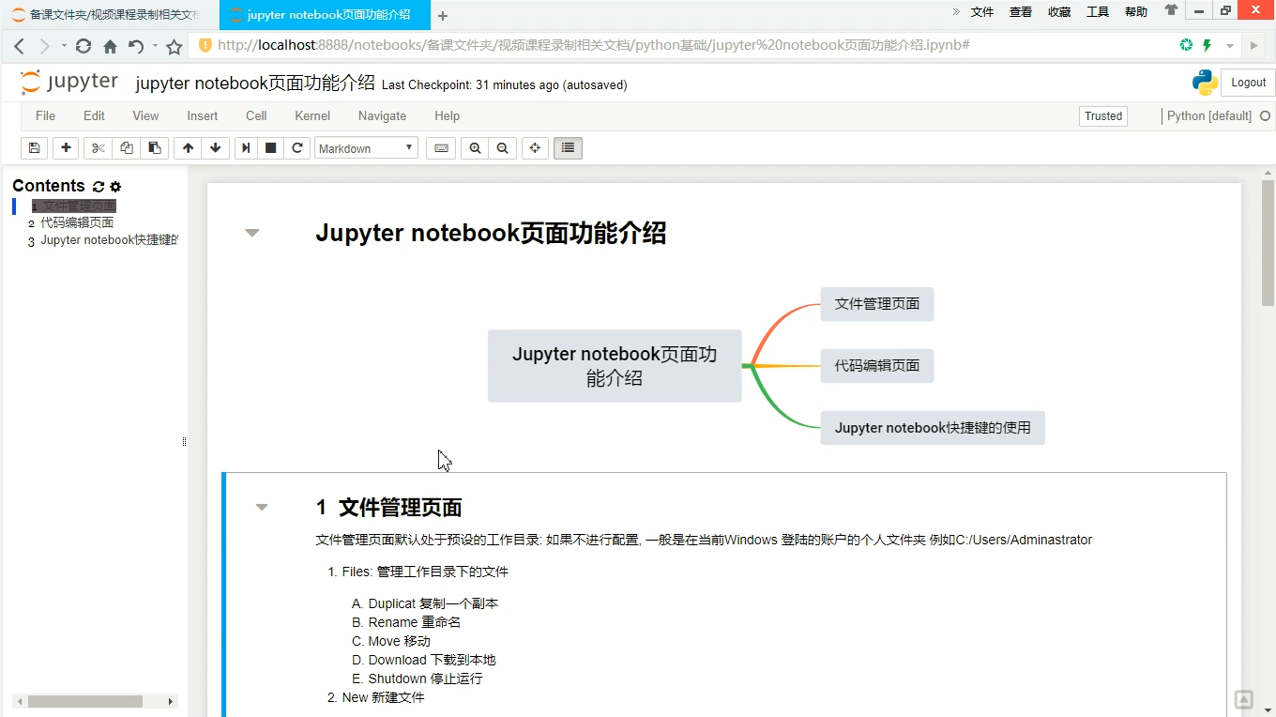Go back with browser back arrow

click(19, 46)
